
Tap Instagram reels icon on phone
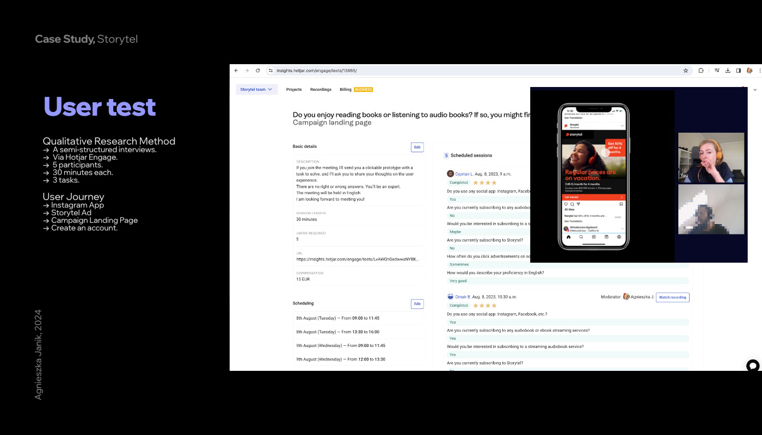[x=606, y=237]
